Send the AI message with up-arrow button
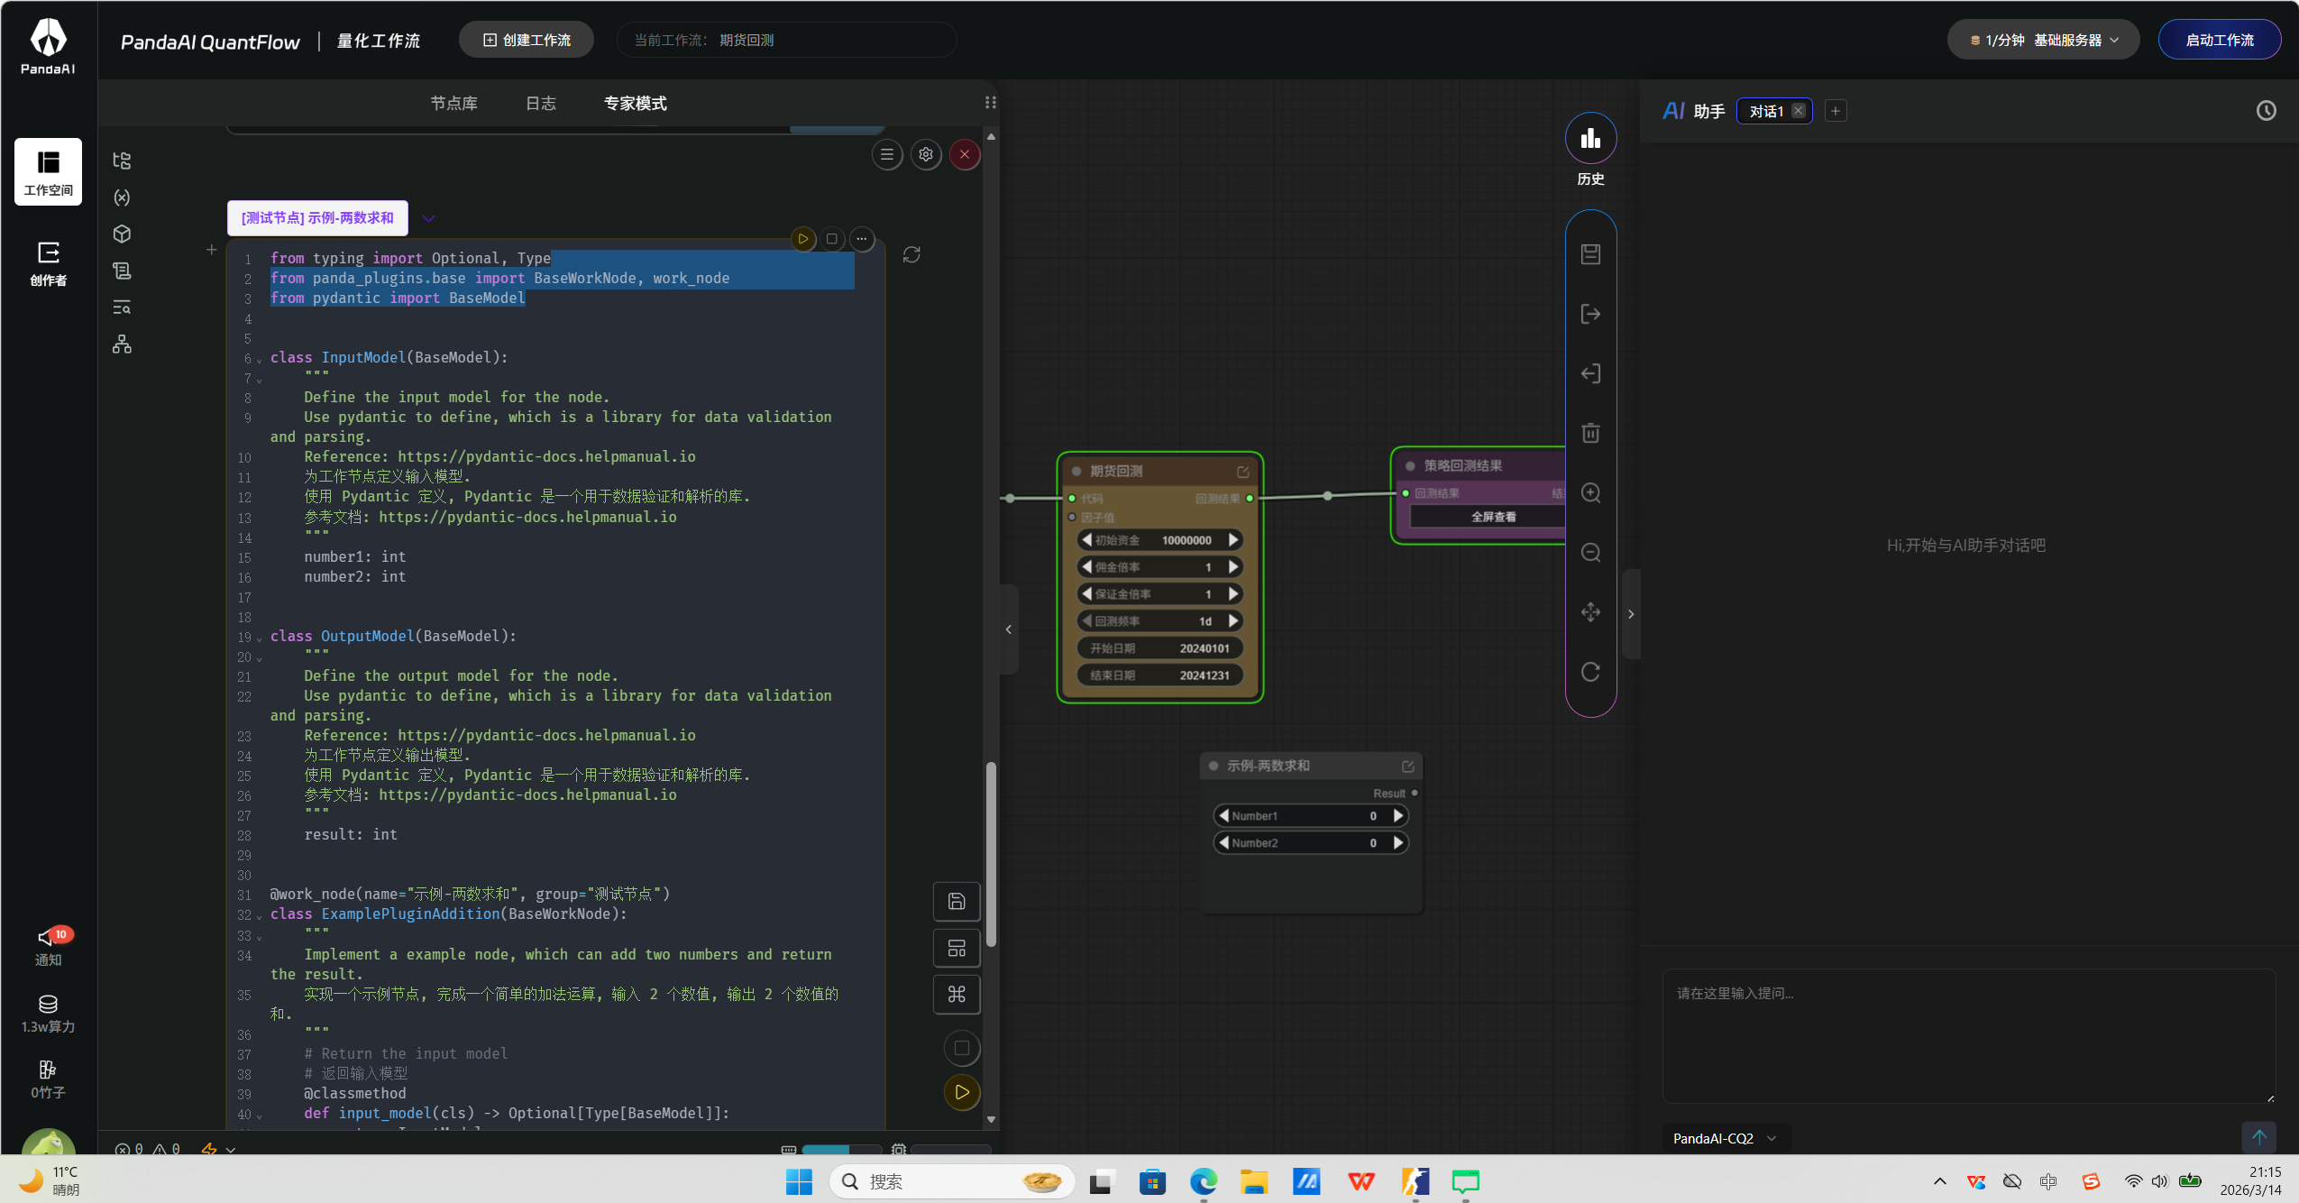This screenshot has height=1203, width=2299. [2258, 1137]
